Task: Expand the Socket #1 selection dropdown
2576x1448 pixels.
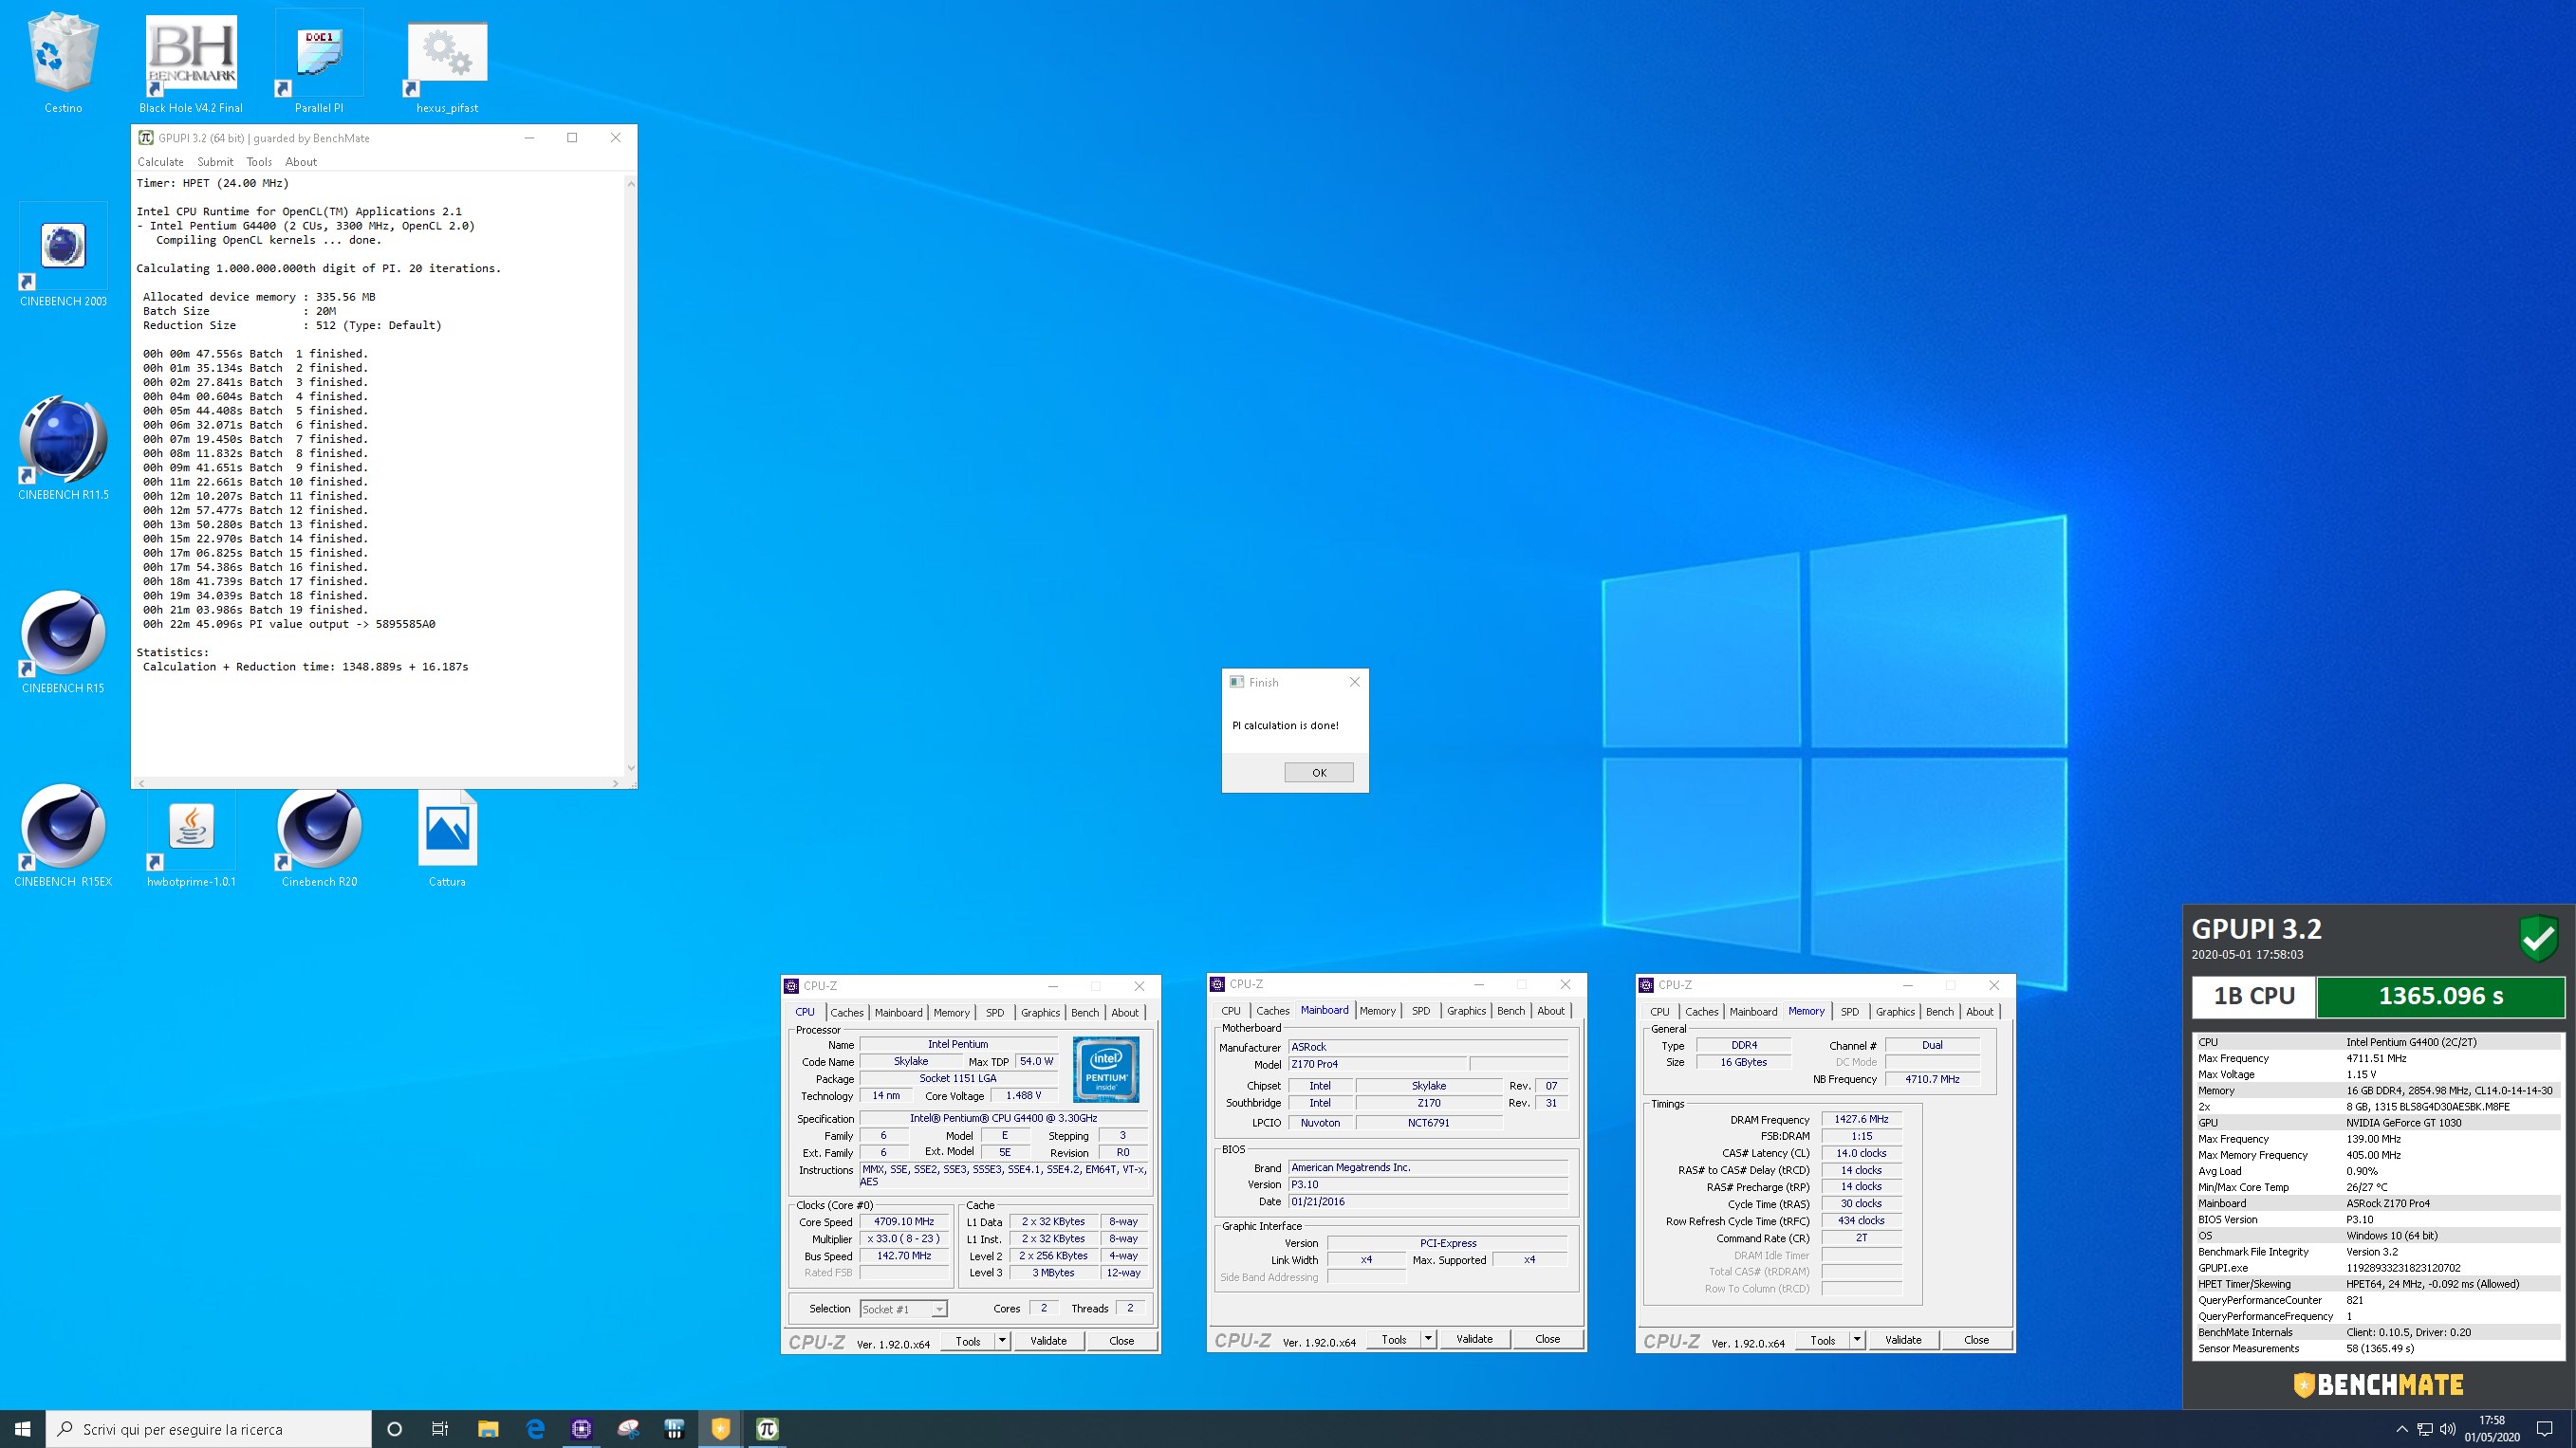Action: click(939, 1310)
